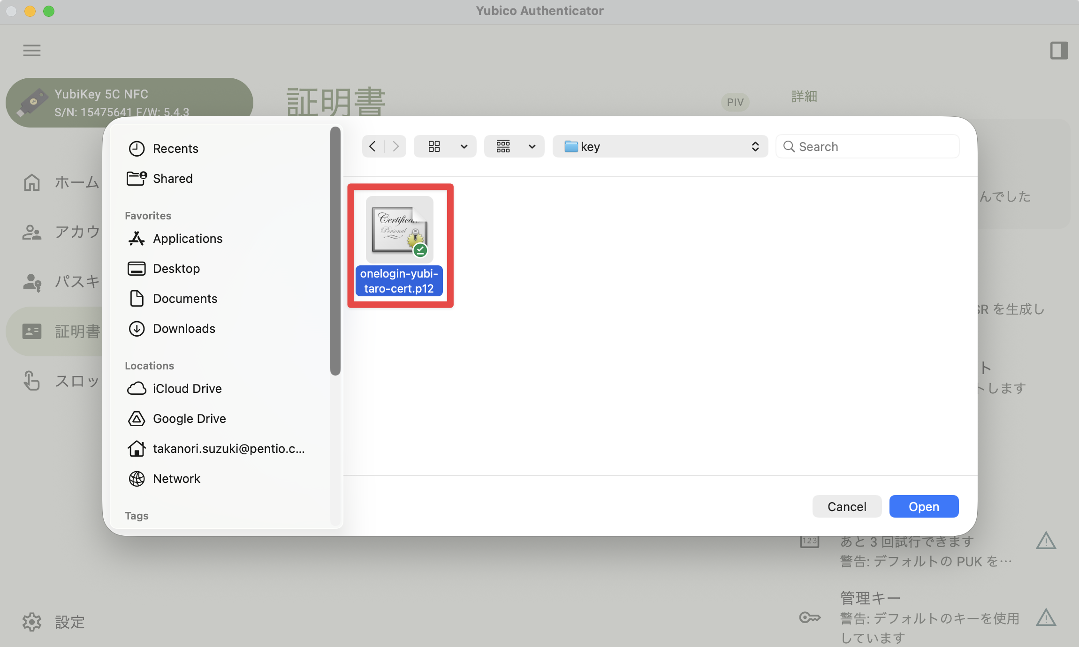Expand the view mode dropdown chevron

464,146
